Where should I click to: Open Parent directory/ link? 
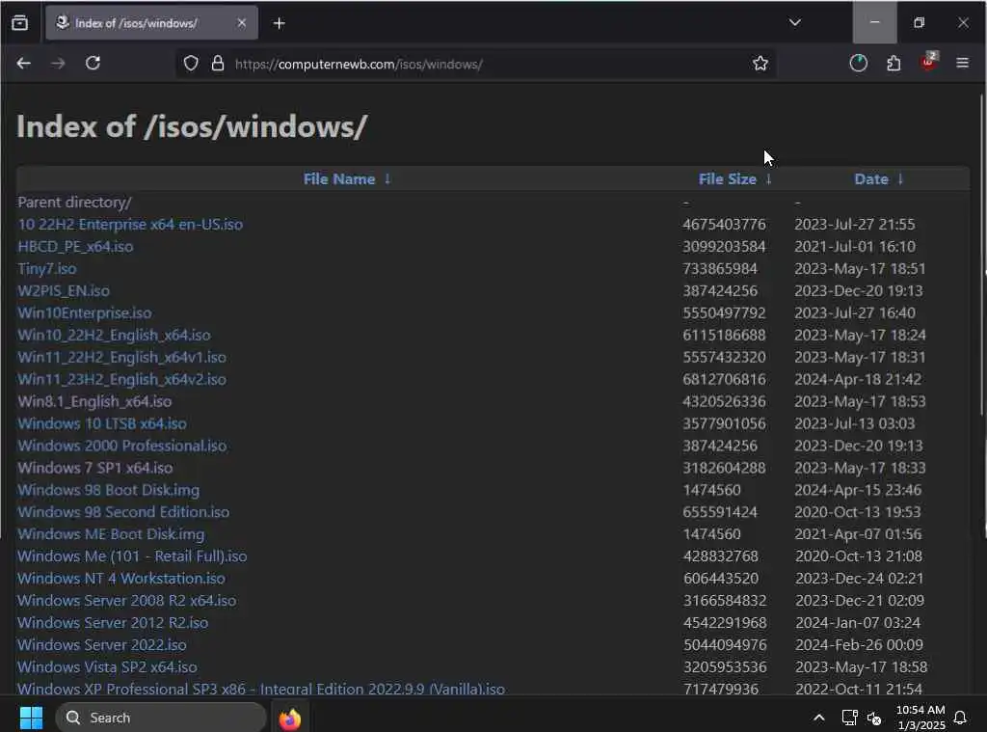click(74, 203)
